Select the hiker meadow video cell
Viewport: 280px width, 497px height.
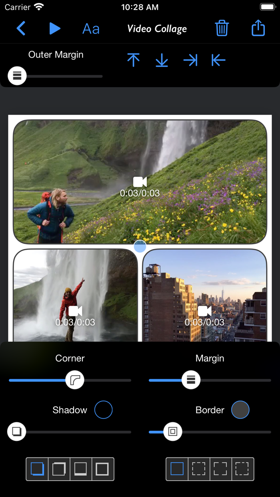coord(140,182)
